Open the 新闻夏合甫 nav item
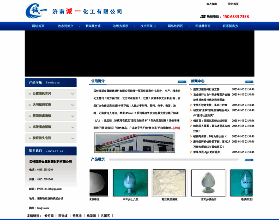The width and height of the screenshot is (279, 220). (x=93, y=26)
